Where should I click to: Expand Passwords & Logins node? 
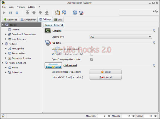(6, 58)
